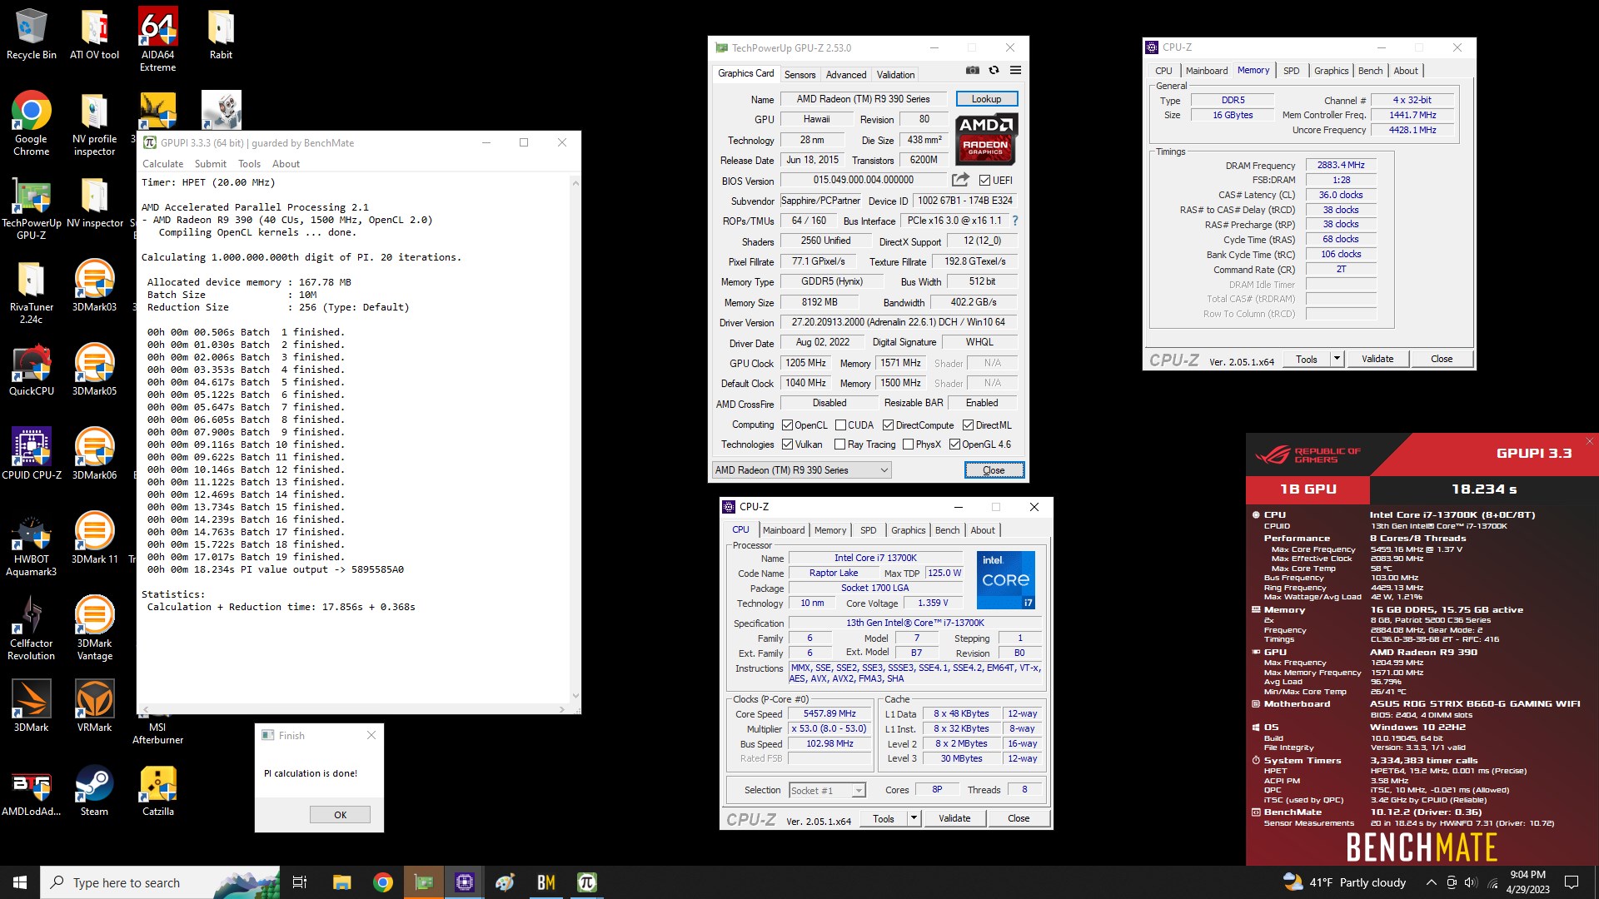Click Validate in upper CPU-Z window
The height and width of the screenshot is (899, 1599).
coord(1377,359)
